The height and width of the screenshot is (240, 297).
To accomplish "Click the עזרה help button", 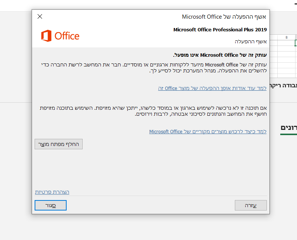I will [250, 205].
